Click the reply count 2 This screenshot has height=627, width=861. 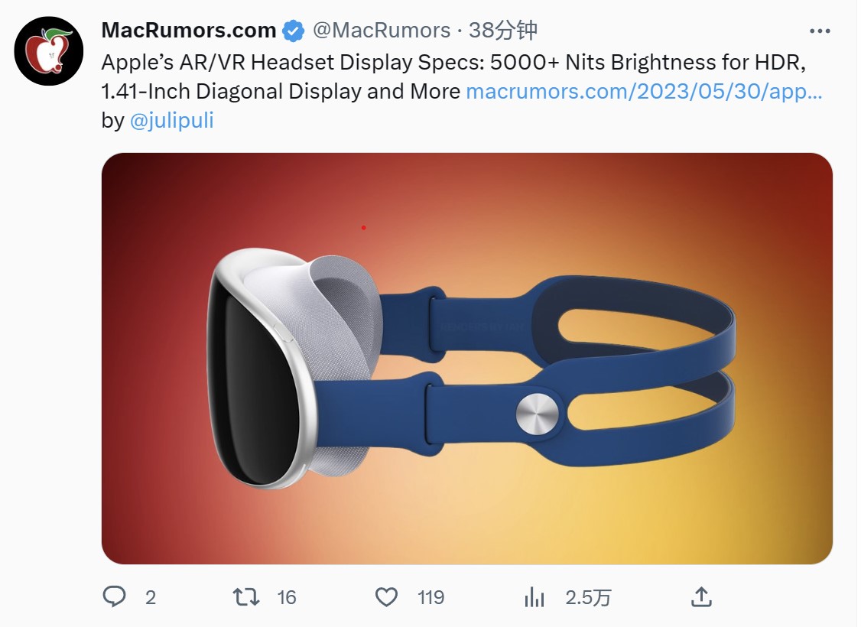(x=151, y=597)
